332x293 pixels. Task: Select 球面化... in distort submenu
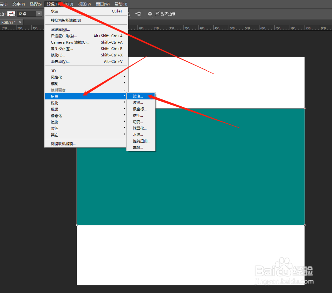coord(141,128)
